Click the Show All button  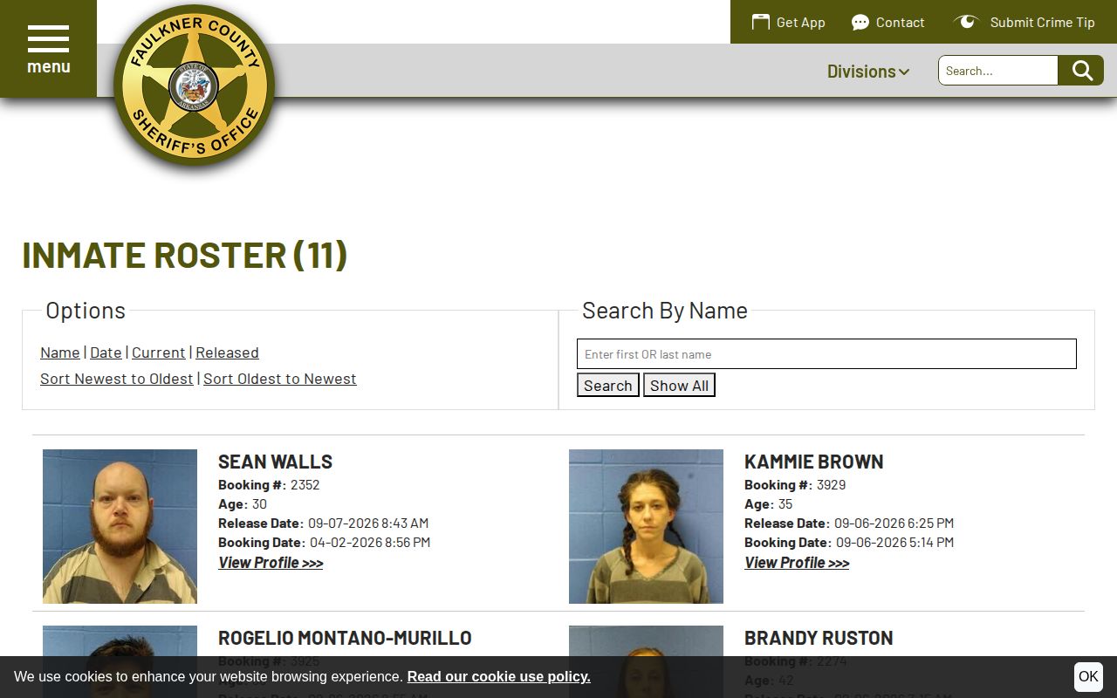click(679, 385)
